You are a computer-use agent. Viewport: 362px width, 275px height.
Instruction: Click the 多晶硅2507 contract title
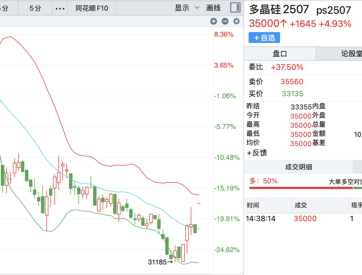pos(279,10)
